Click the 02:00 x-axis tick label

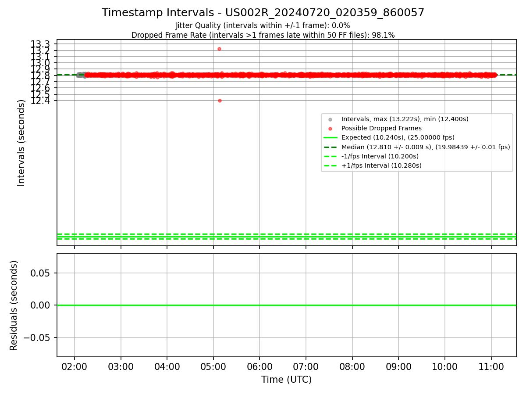[x=75, y=367]
